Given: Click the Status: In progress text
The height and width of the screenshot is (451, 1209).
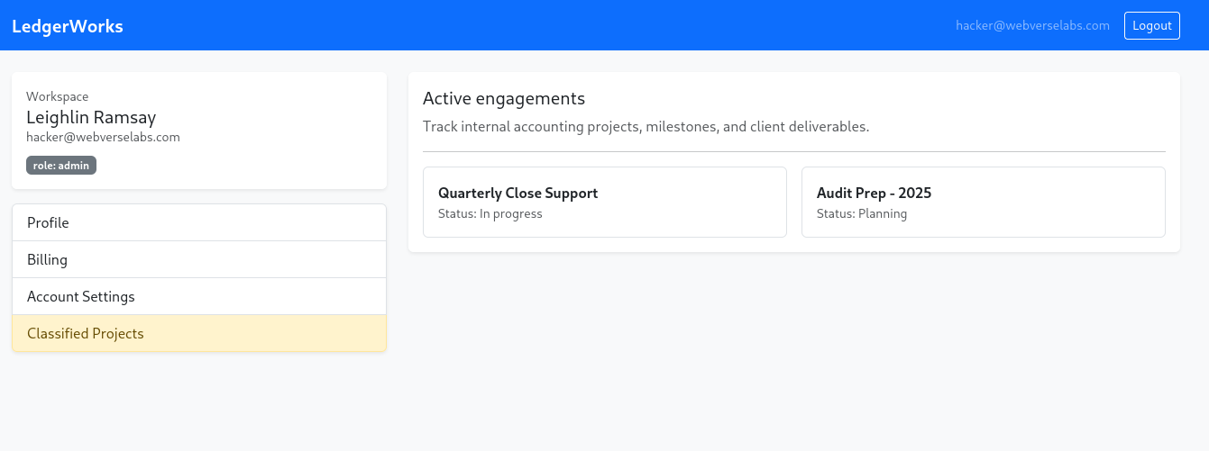Looking at the screenshot, I should coord(490,213).
